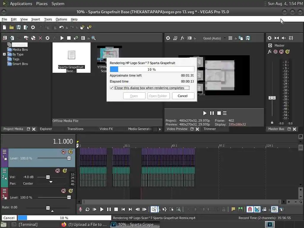Open Video Output FX in preview toolbar
The image size is (304, 228).
tap(182, 38)
